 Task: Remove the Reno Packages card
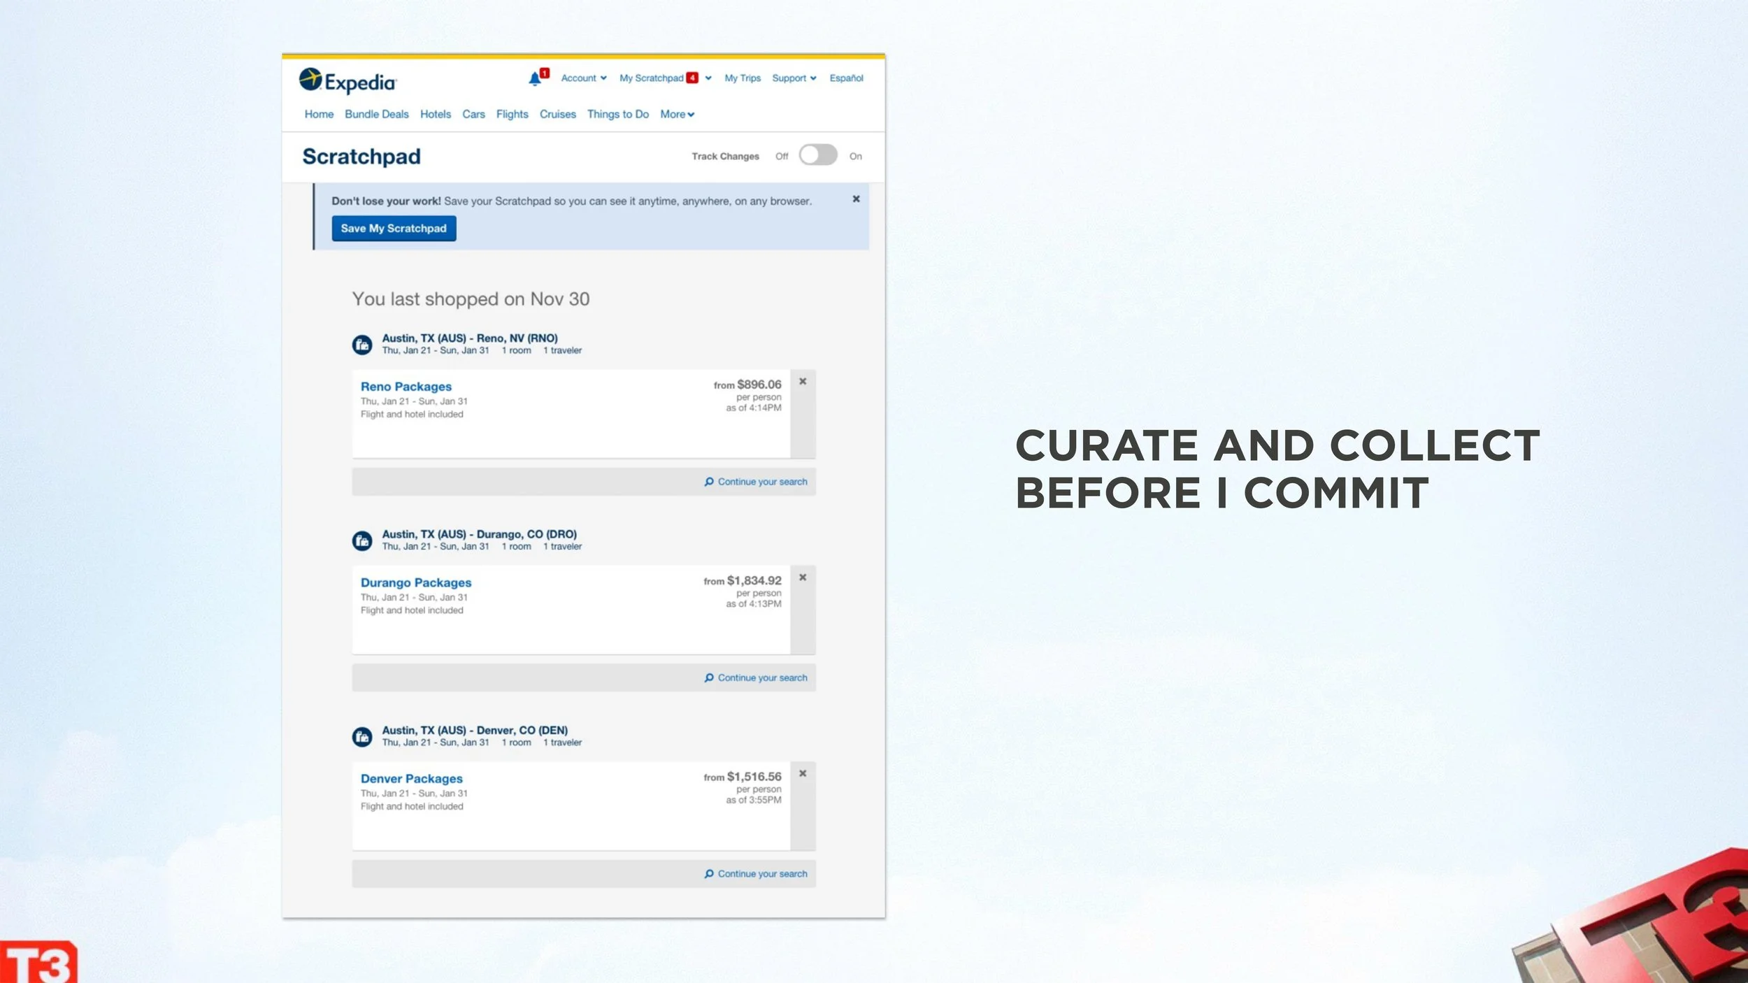[x=803, y=381]
